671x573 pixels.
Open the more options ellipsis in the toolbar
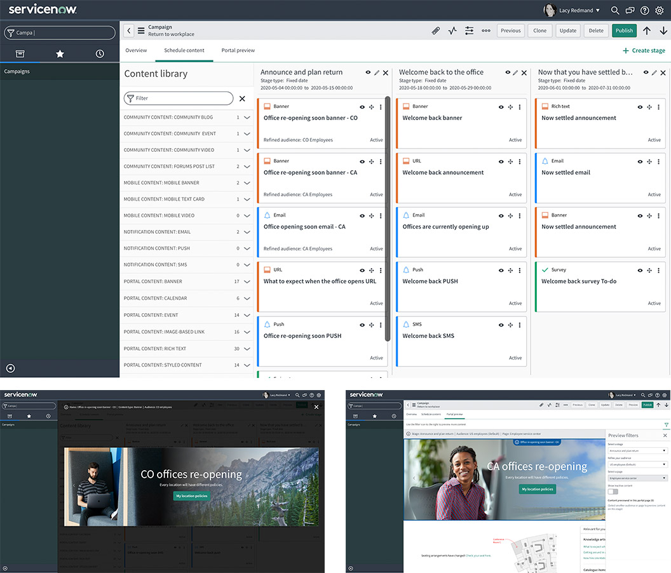pos(485,30)
